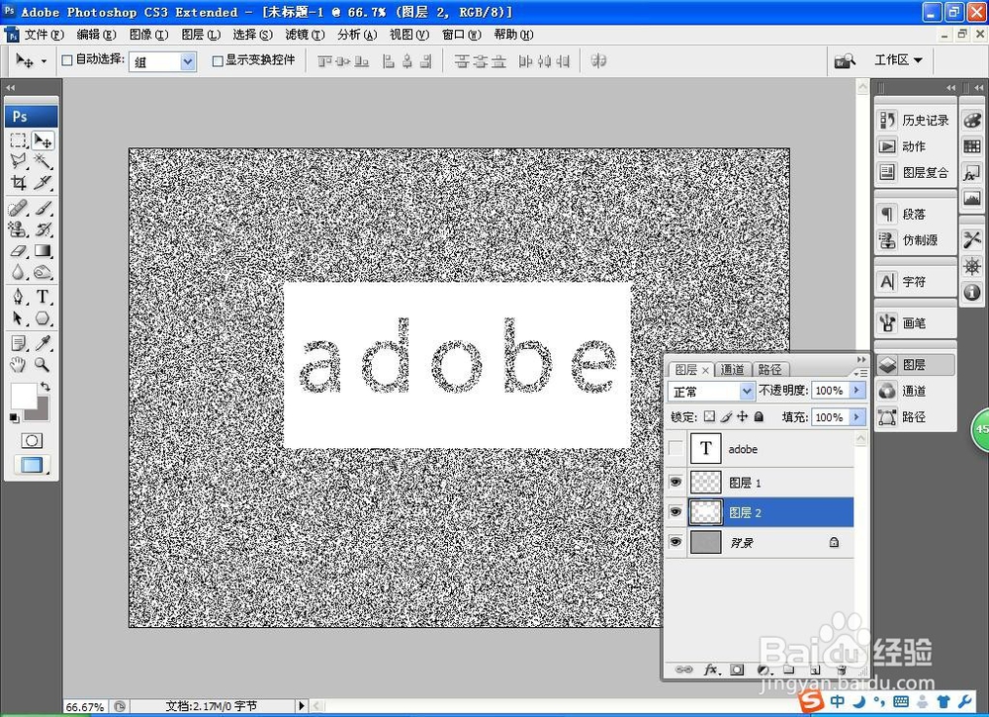The width and height of the screenshot is (989, 717).
Task: Select the Brush tool
Action: coord(43,208)
